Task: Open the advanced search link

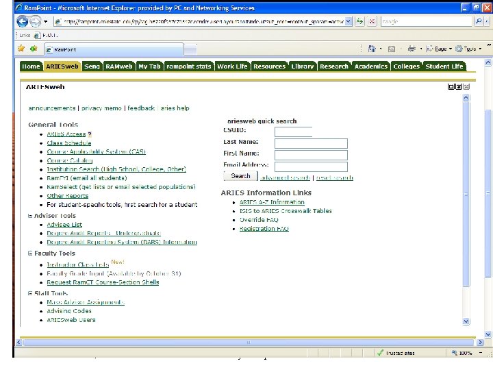Action: 285,177
